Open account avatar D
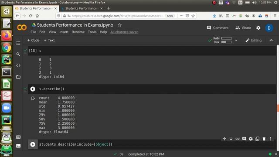Screen dimensions: 279x157 (x=269, y=28)
